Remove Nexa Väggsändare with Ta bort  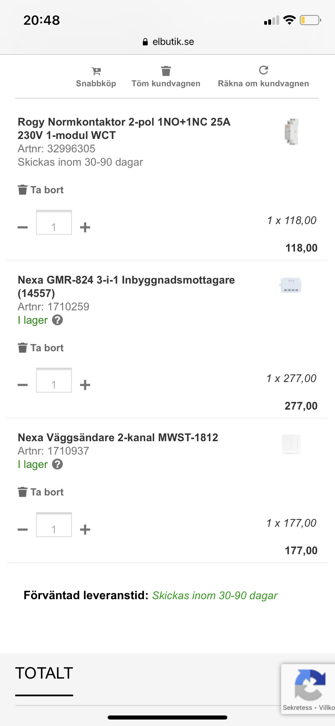click(41, 492)
